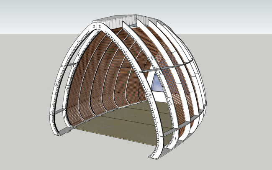
Task: Click the pale blue sky background
Action: 42,17
